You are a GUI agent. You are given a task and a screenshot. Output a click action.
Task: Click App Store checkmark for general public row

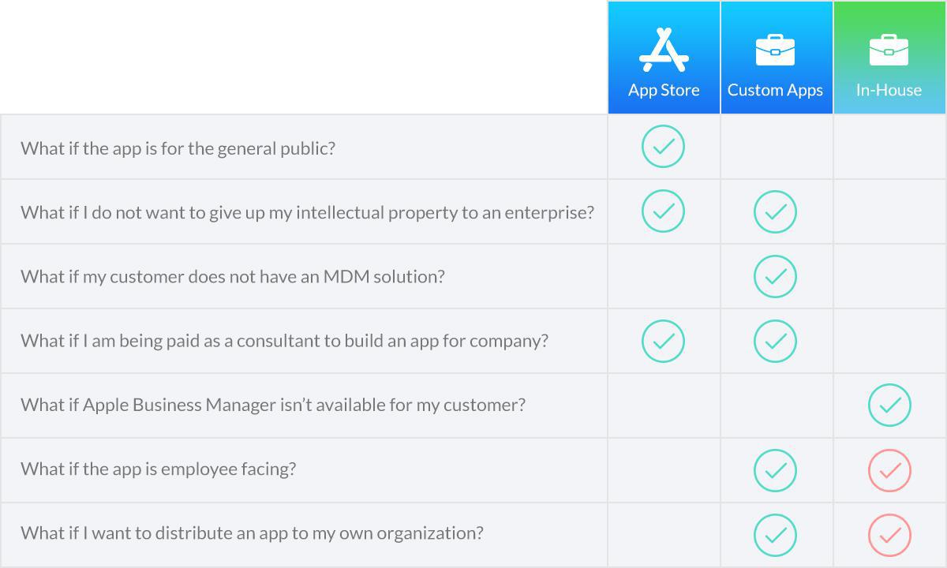(x=663, y=147)
